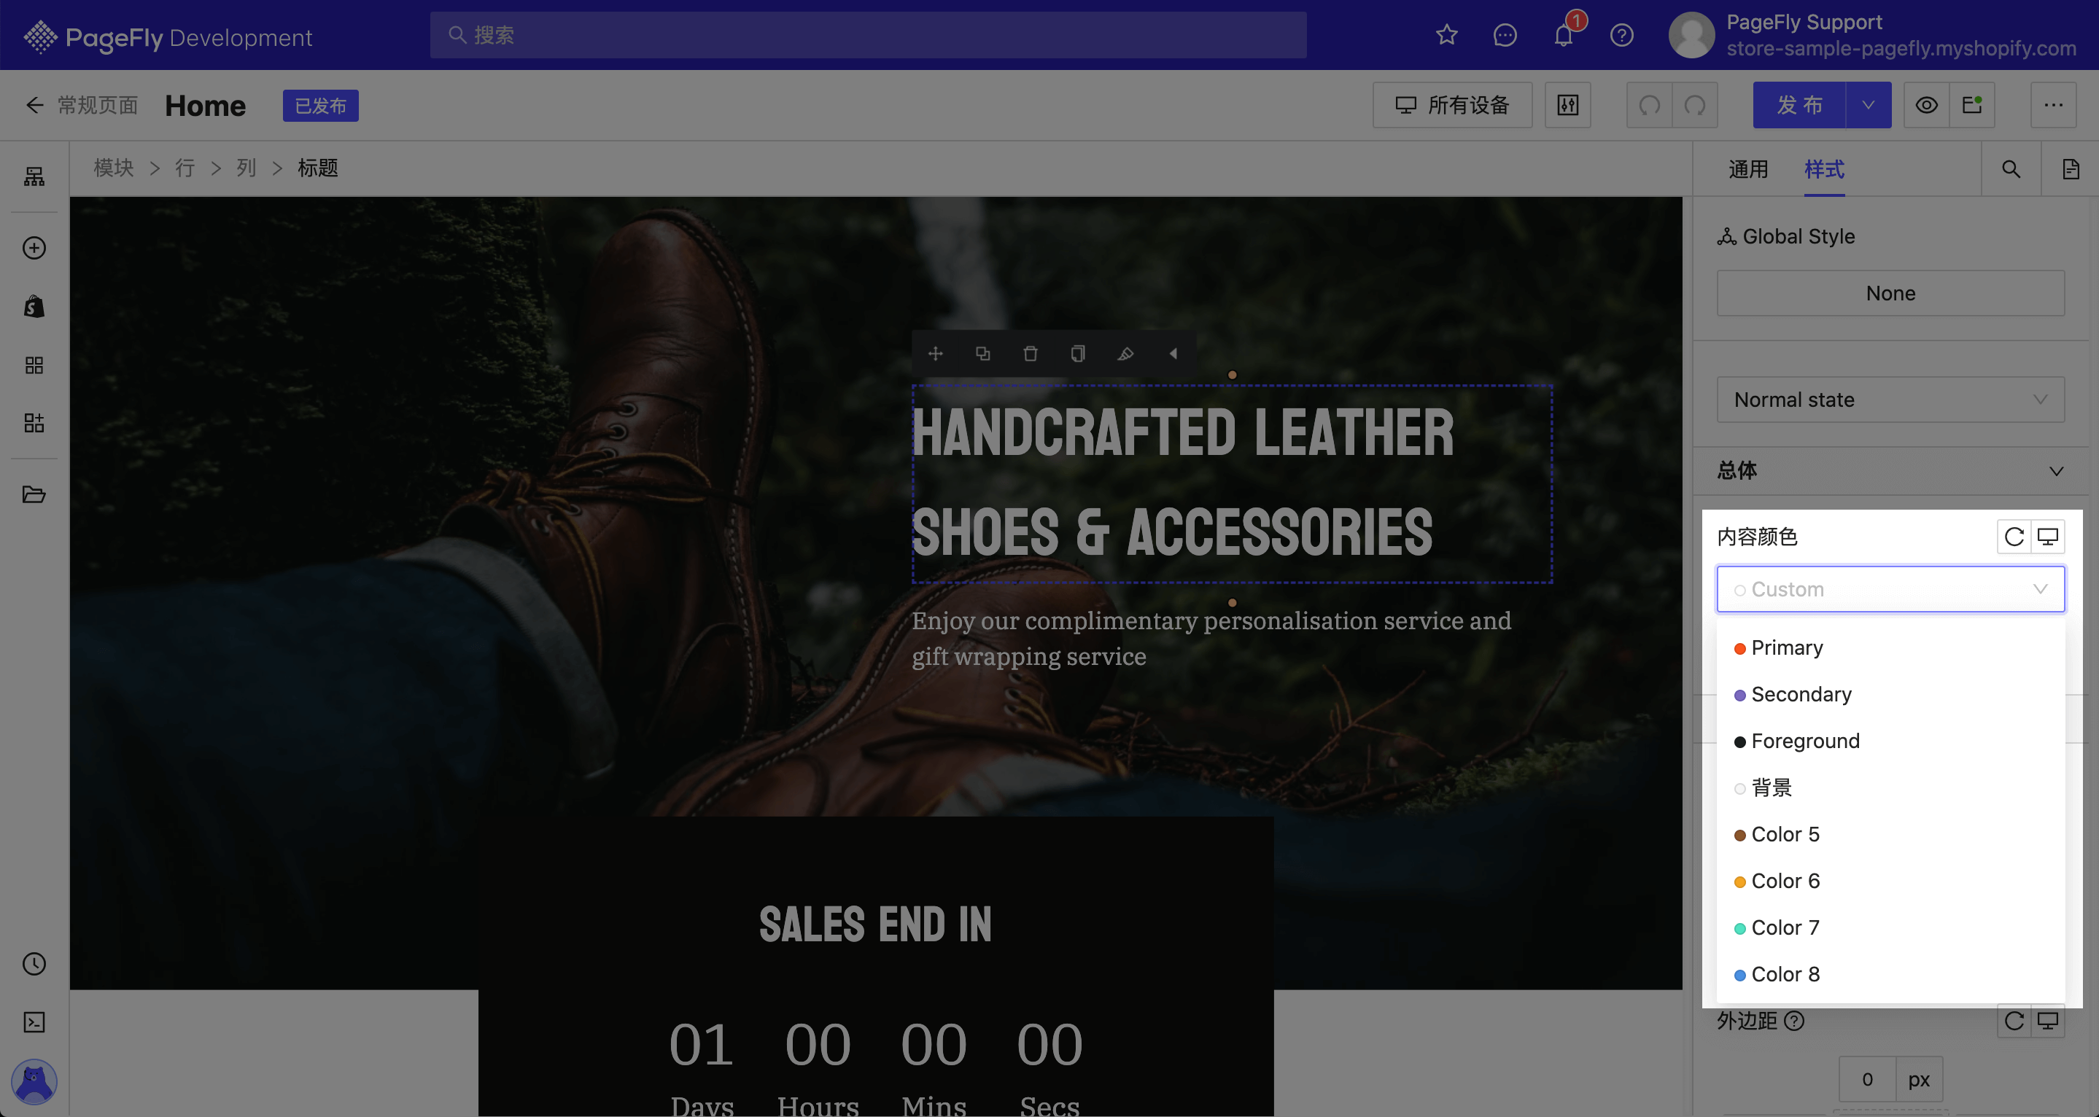The width and height of the screenshot is (2099, 1117).
Task: Toggle device setting for 内容颜色
Action: coord(2048,537)
